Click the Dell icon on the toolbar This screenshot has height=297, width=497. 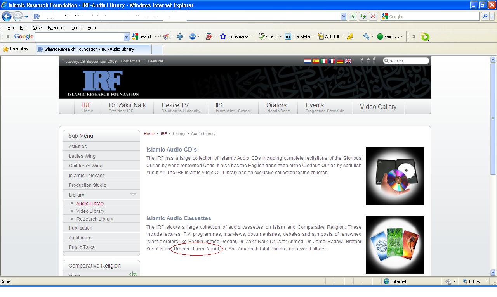[192, 36]
